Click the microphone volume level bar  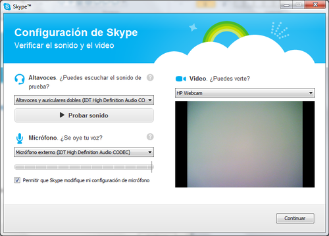84,167
